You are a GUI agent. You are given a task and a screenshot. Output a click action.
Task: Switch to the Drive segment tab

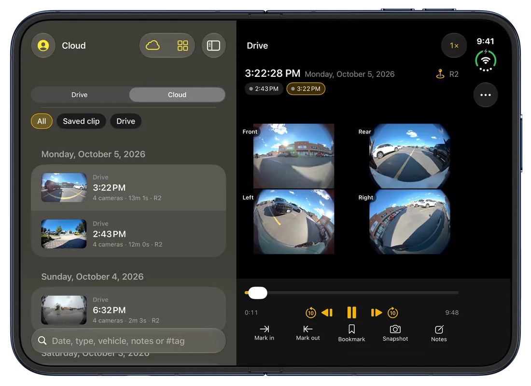tap(80, 95)
